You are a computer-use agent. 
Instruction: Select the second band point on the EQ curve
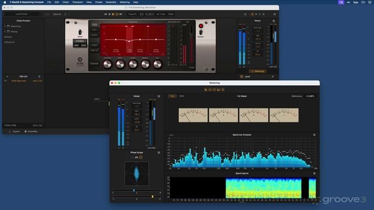click(x=129, y=41)
